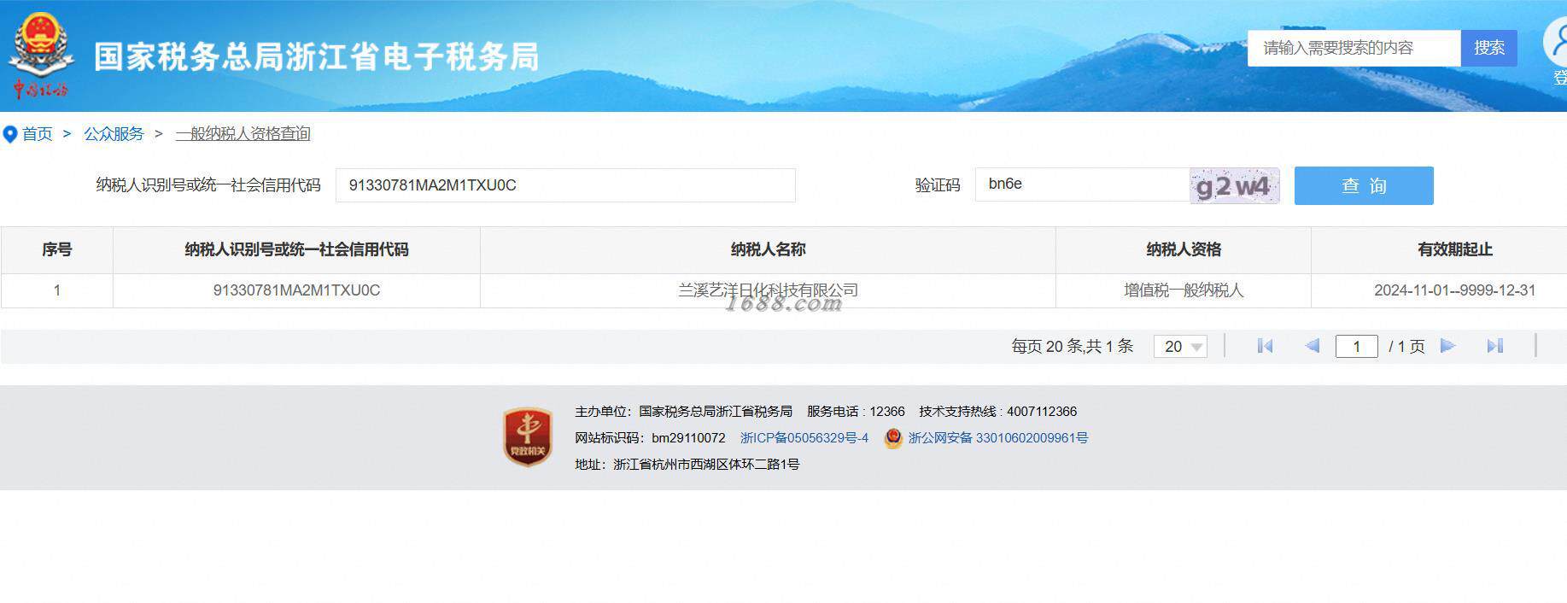Go to last page arrow icon
Screen dimensions: 1567x603
click(1494, 346)
